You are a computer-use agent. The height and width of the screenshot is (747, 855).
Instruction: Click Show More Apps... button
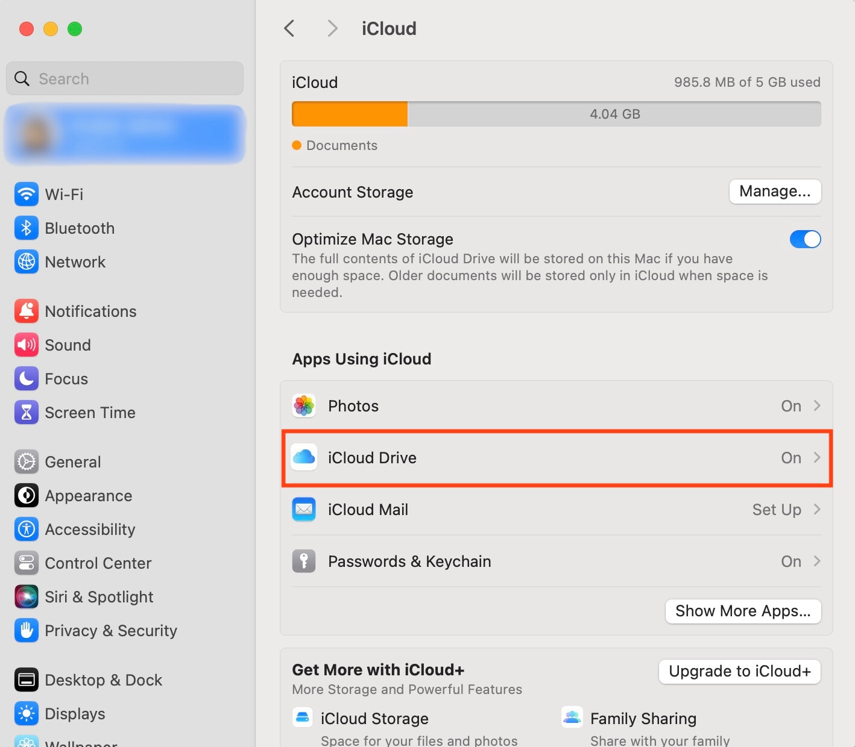click(x=743, y=611)
